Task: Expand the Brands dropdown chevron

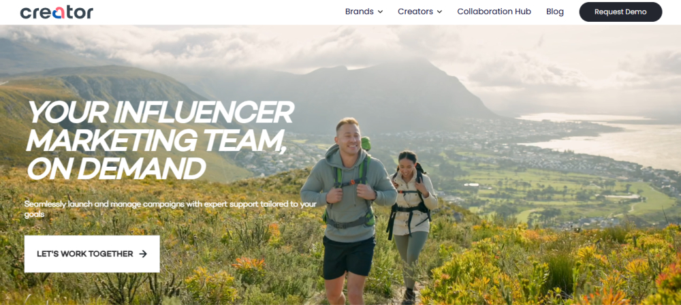Action: [x=380, y=12]
